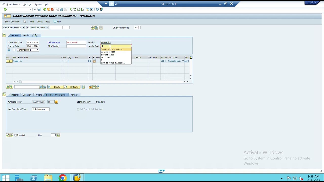Click the orange Exit icon in toolbar
This screenshot has height=182, width=324.
[x=48, y=9]
